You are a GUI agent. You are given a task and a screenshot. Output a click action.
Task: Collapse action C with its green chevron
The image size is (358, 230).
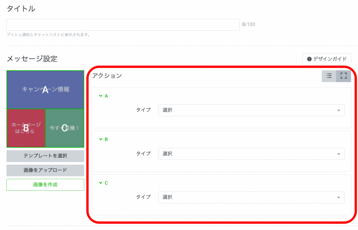(x=101, y=183)
